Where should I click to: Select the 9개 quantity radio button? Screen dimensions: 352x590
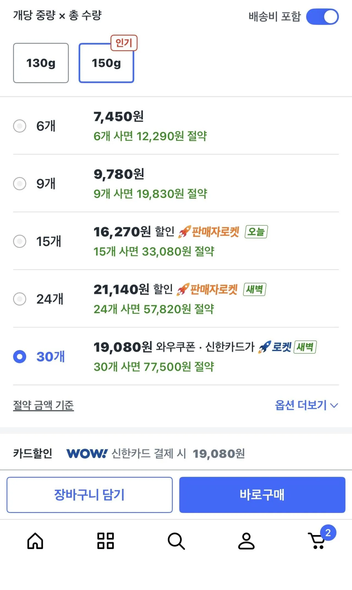tap(20, 183)
